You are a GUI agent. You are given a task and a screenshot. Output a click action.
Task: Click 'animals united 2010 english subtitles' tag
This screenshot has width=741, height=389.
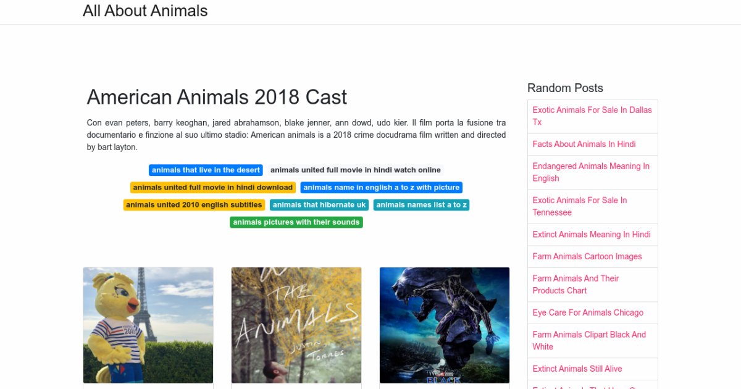[x=194, y=205]
